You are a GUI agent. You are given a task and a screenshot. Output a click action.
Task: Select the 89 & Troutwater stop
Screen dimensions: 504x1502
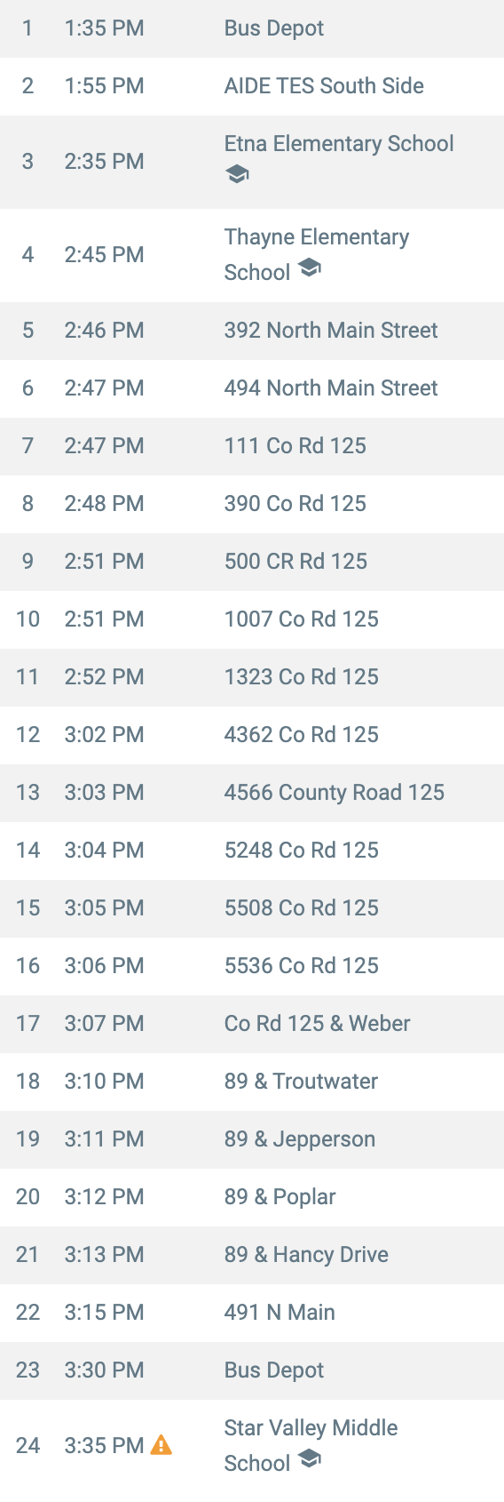[252, 1082]
